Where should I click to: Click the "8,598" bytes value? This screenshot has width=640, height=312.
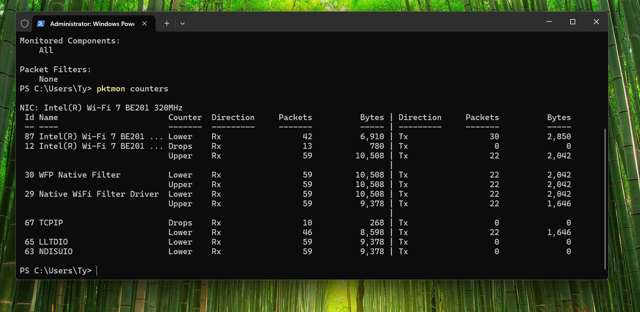click(372, 233)
